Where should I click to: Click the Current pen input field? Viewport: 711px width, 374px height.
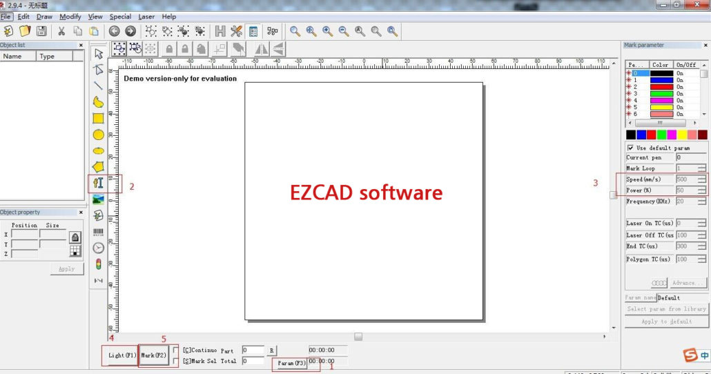click(690, 157)
